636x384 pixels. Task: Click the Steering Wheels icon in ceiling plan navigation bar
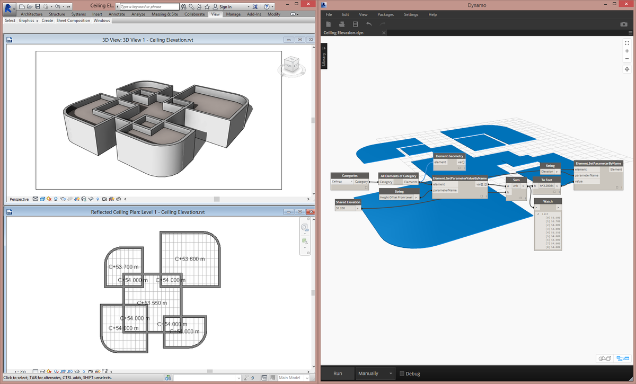(305, 228)
